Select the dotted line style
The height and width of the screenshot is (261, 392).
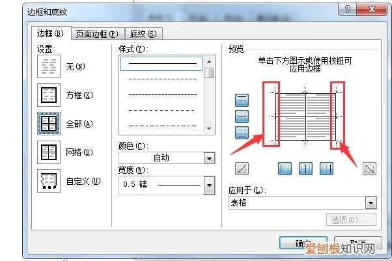click(161, 79)
